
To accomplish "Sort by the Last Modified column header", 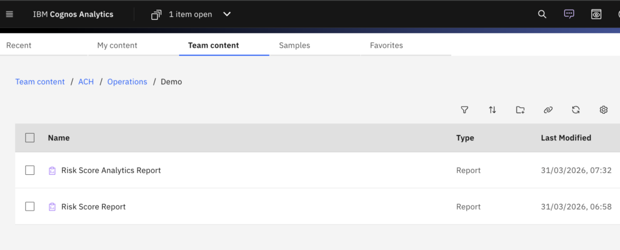I will pyautogui.click(x=566, y=138).
